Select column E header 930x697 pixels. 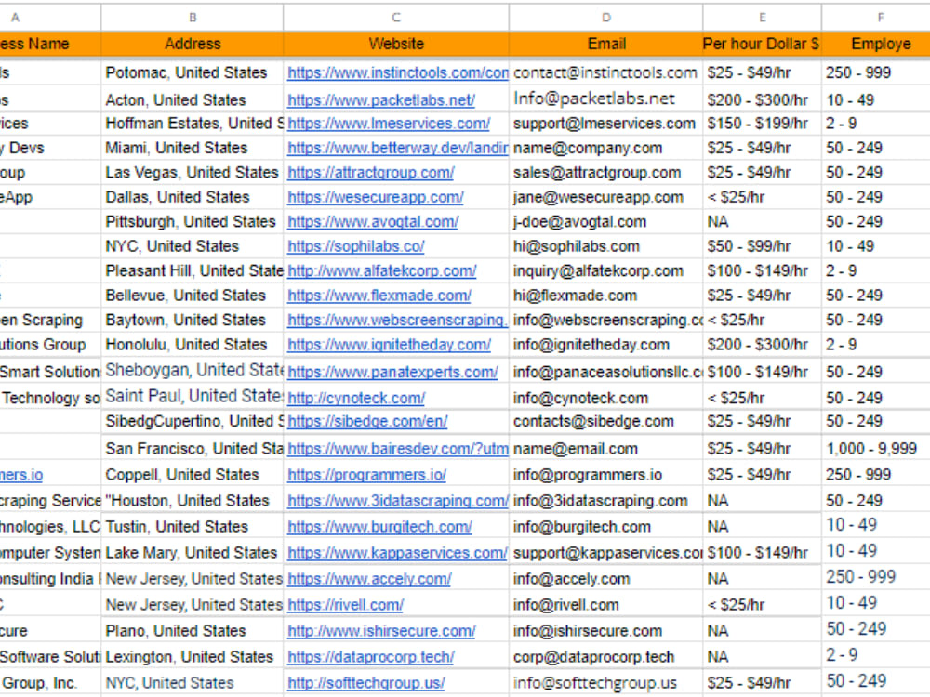[x=763, y=17]
